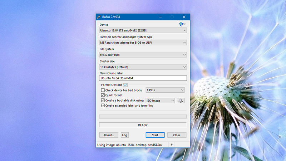Image resolution: width=286 pixels, height=161 pixels.
Task: Click the Start button
Action: pyautogui.click(x=155, y=135)
